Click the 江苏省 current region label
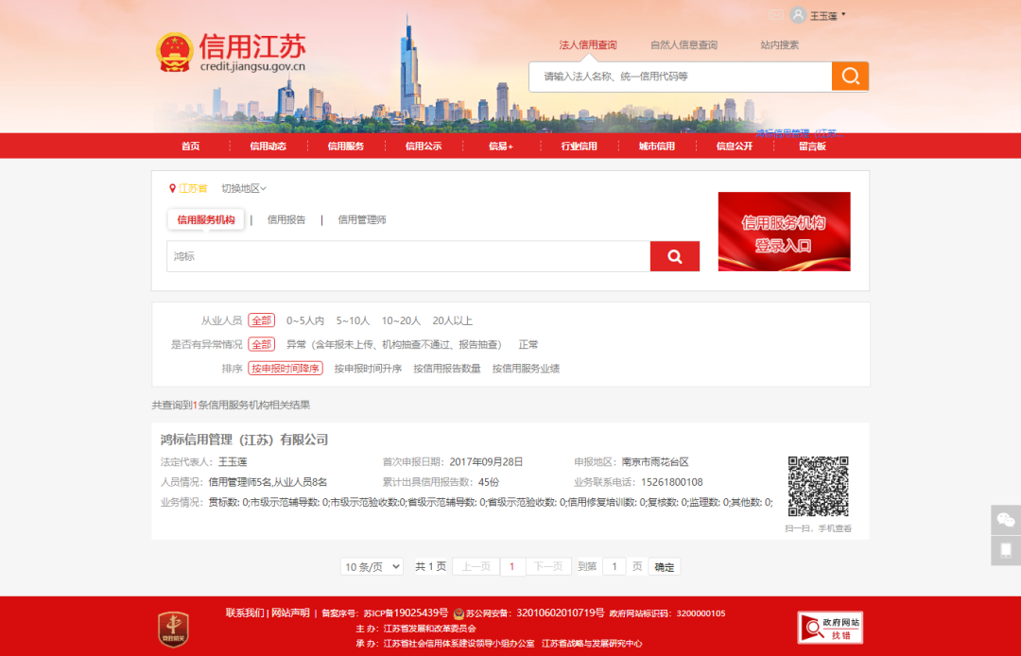Screen dimensions: 1021x656 pos(193,189)
